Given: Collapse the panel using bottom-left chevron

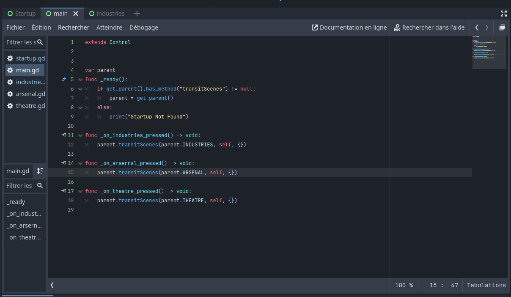Looking at the screenshot, I should 52,285.
